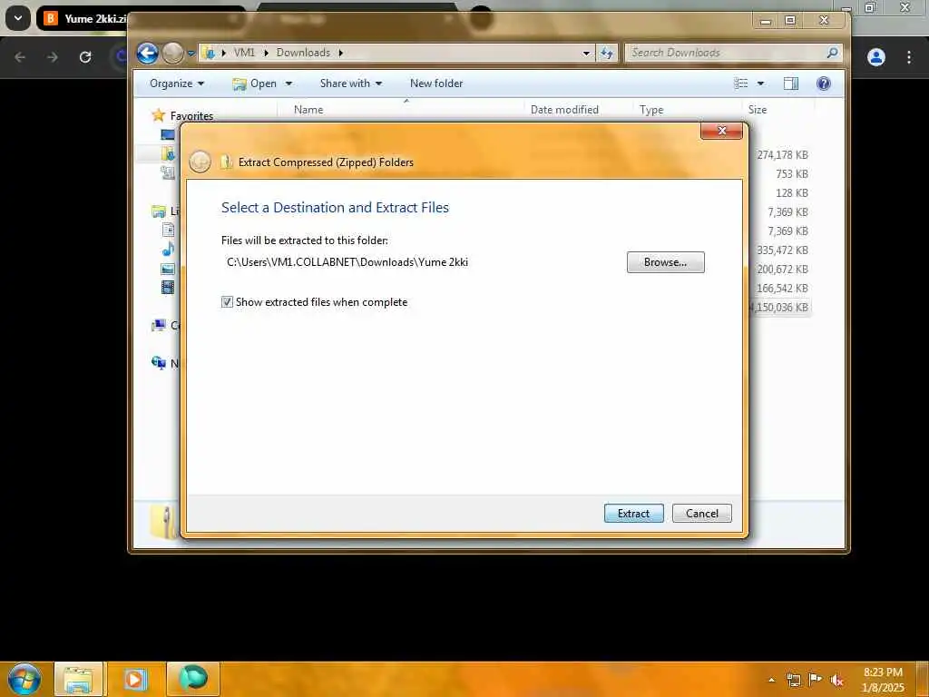929x697 pixels.
Task: Open the teal browser taskbar icon
Action: [193, 679]
